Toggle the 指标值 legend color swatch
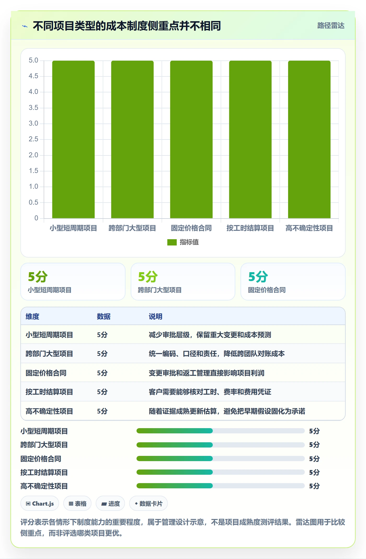This screenshot has height=559, width=366. [x=172, y=242]
